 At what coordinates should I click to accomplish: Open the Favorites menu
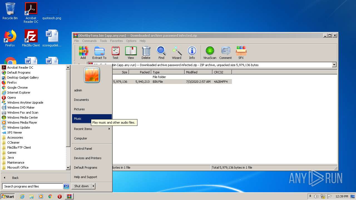click(x=117, y=41)
